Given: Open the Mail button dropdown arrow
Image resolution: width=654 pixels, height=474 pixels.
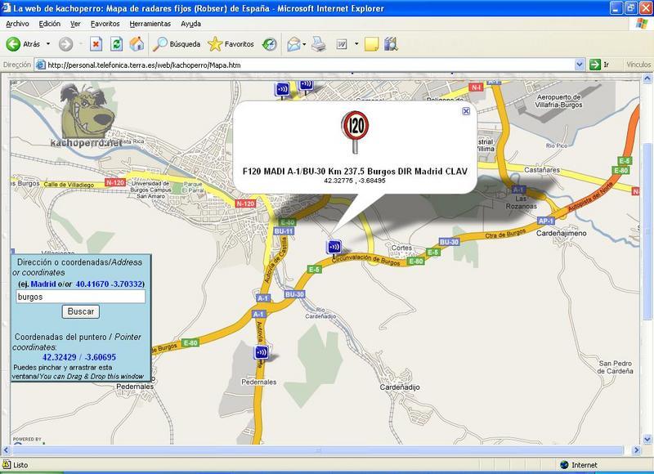Looking at the screenshot, I should click(306, 44).
